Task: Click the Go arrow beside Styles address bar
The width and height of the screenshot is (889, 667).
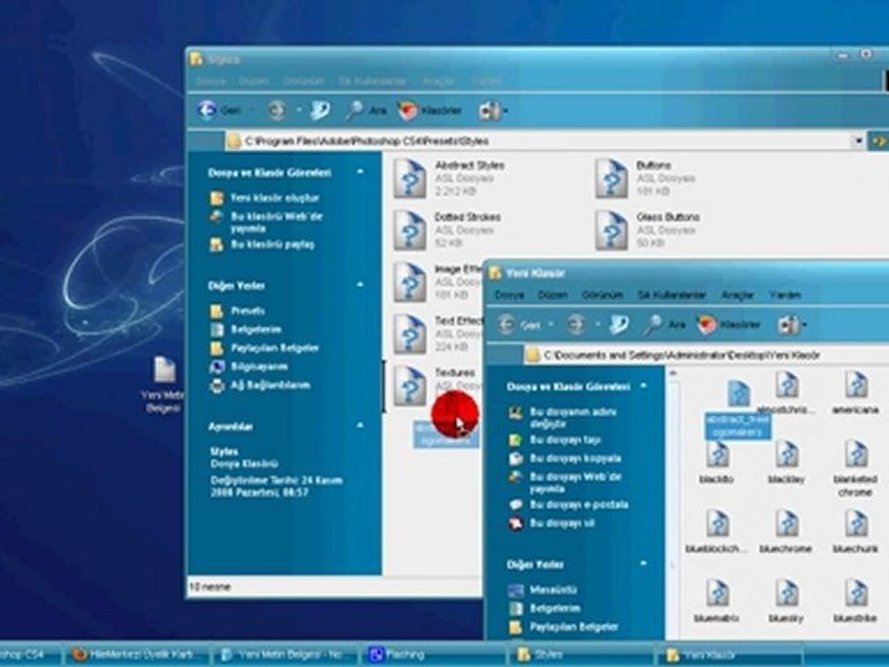Action: (878, 141)
